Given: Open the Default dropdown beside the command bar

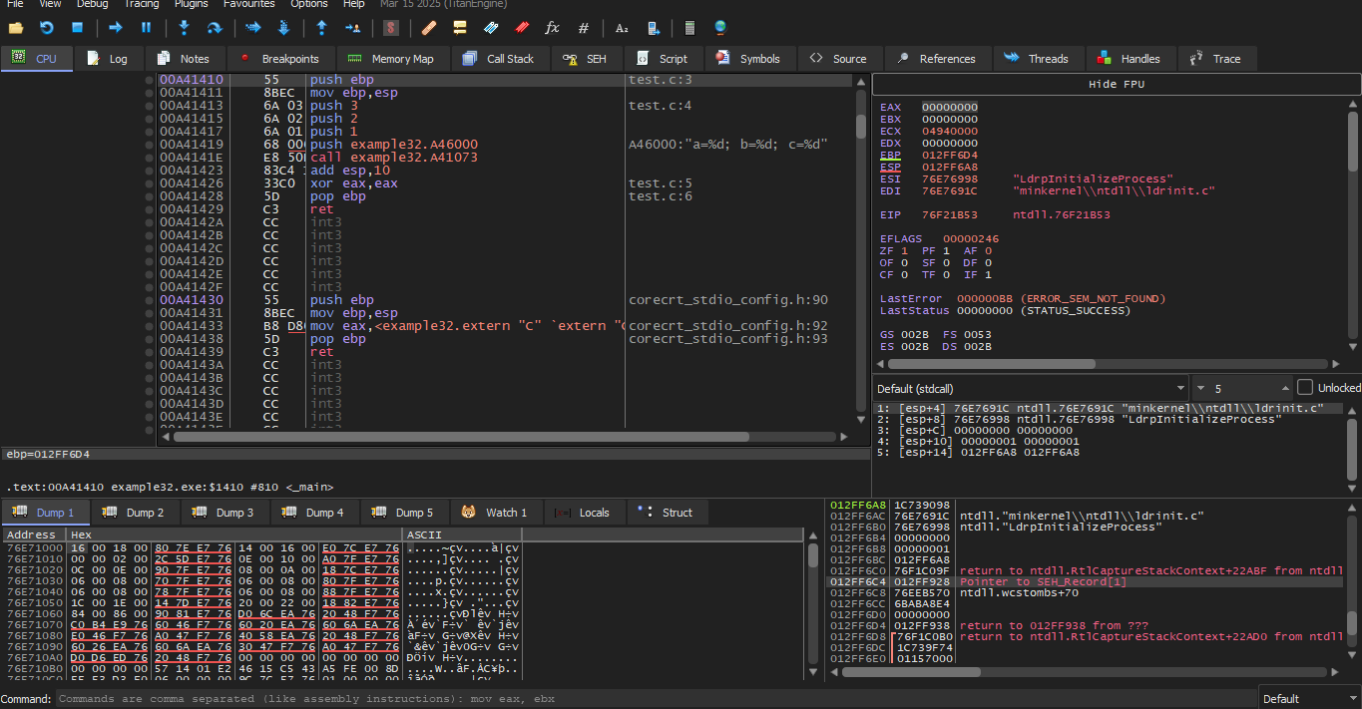Looking at the screenshot, I should [1308, 698].
